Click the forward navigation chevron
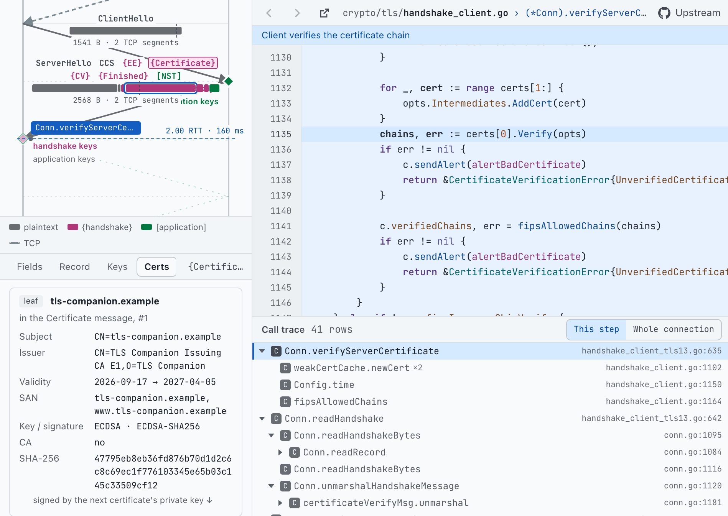 coord(297,13)
